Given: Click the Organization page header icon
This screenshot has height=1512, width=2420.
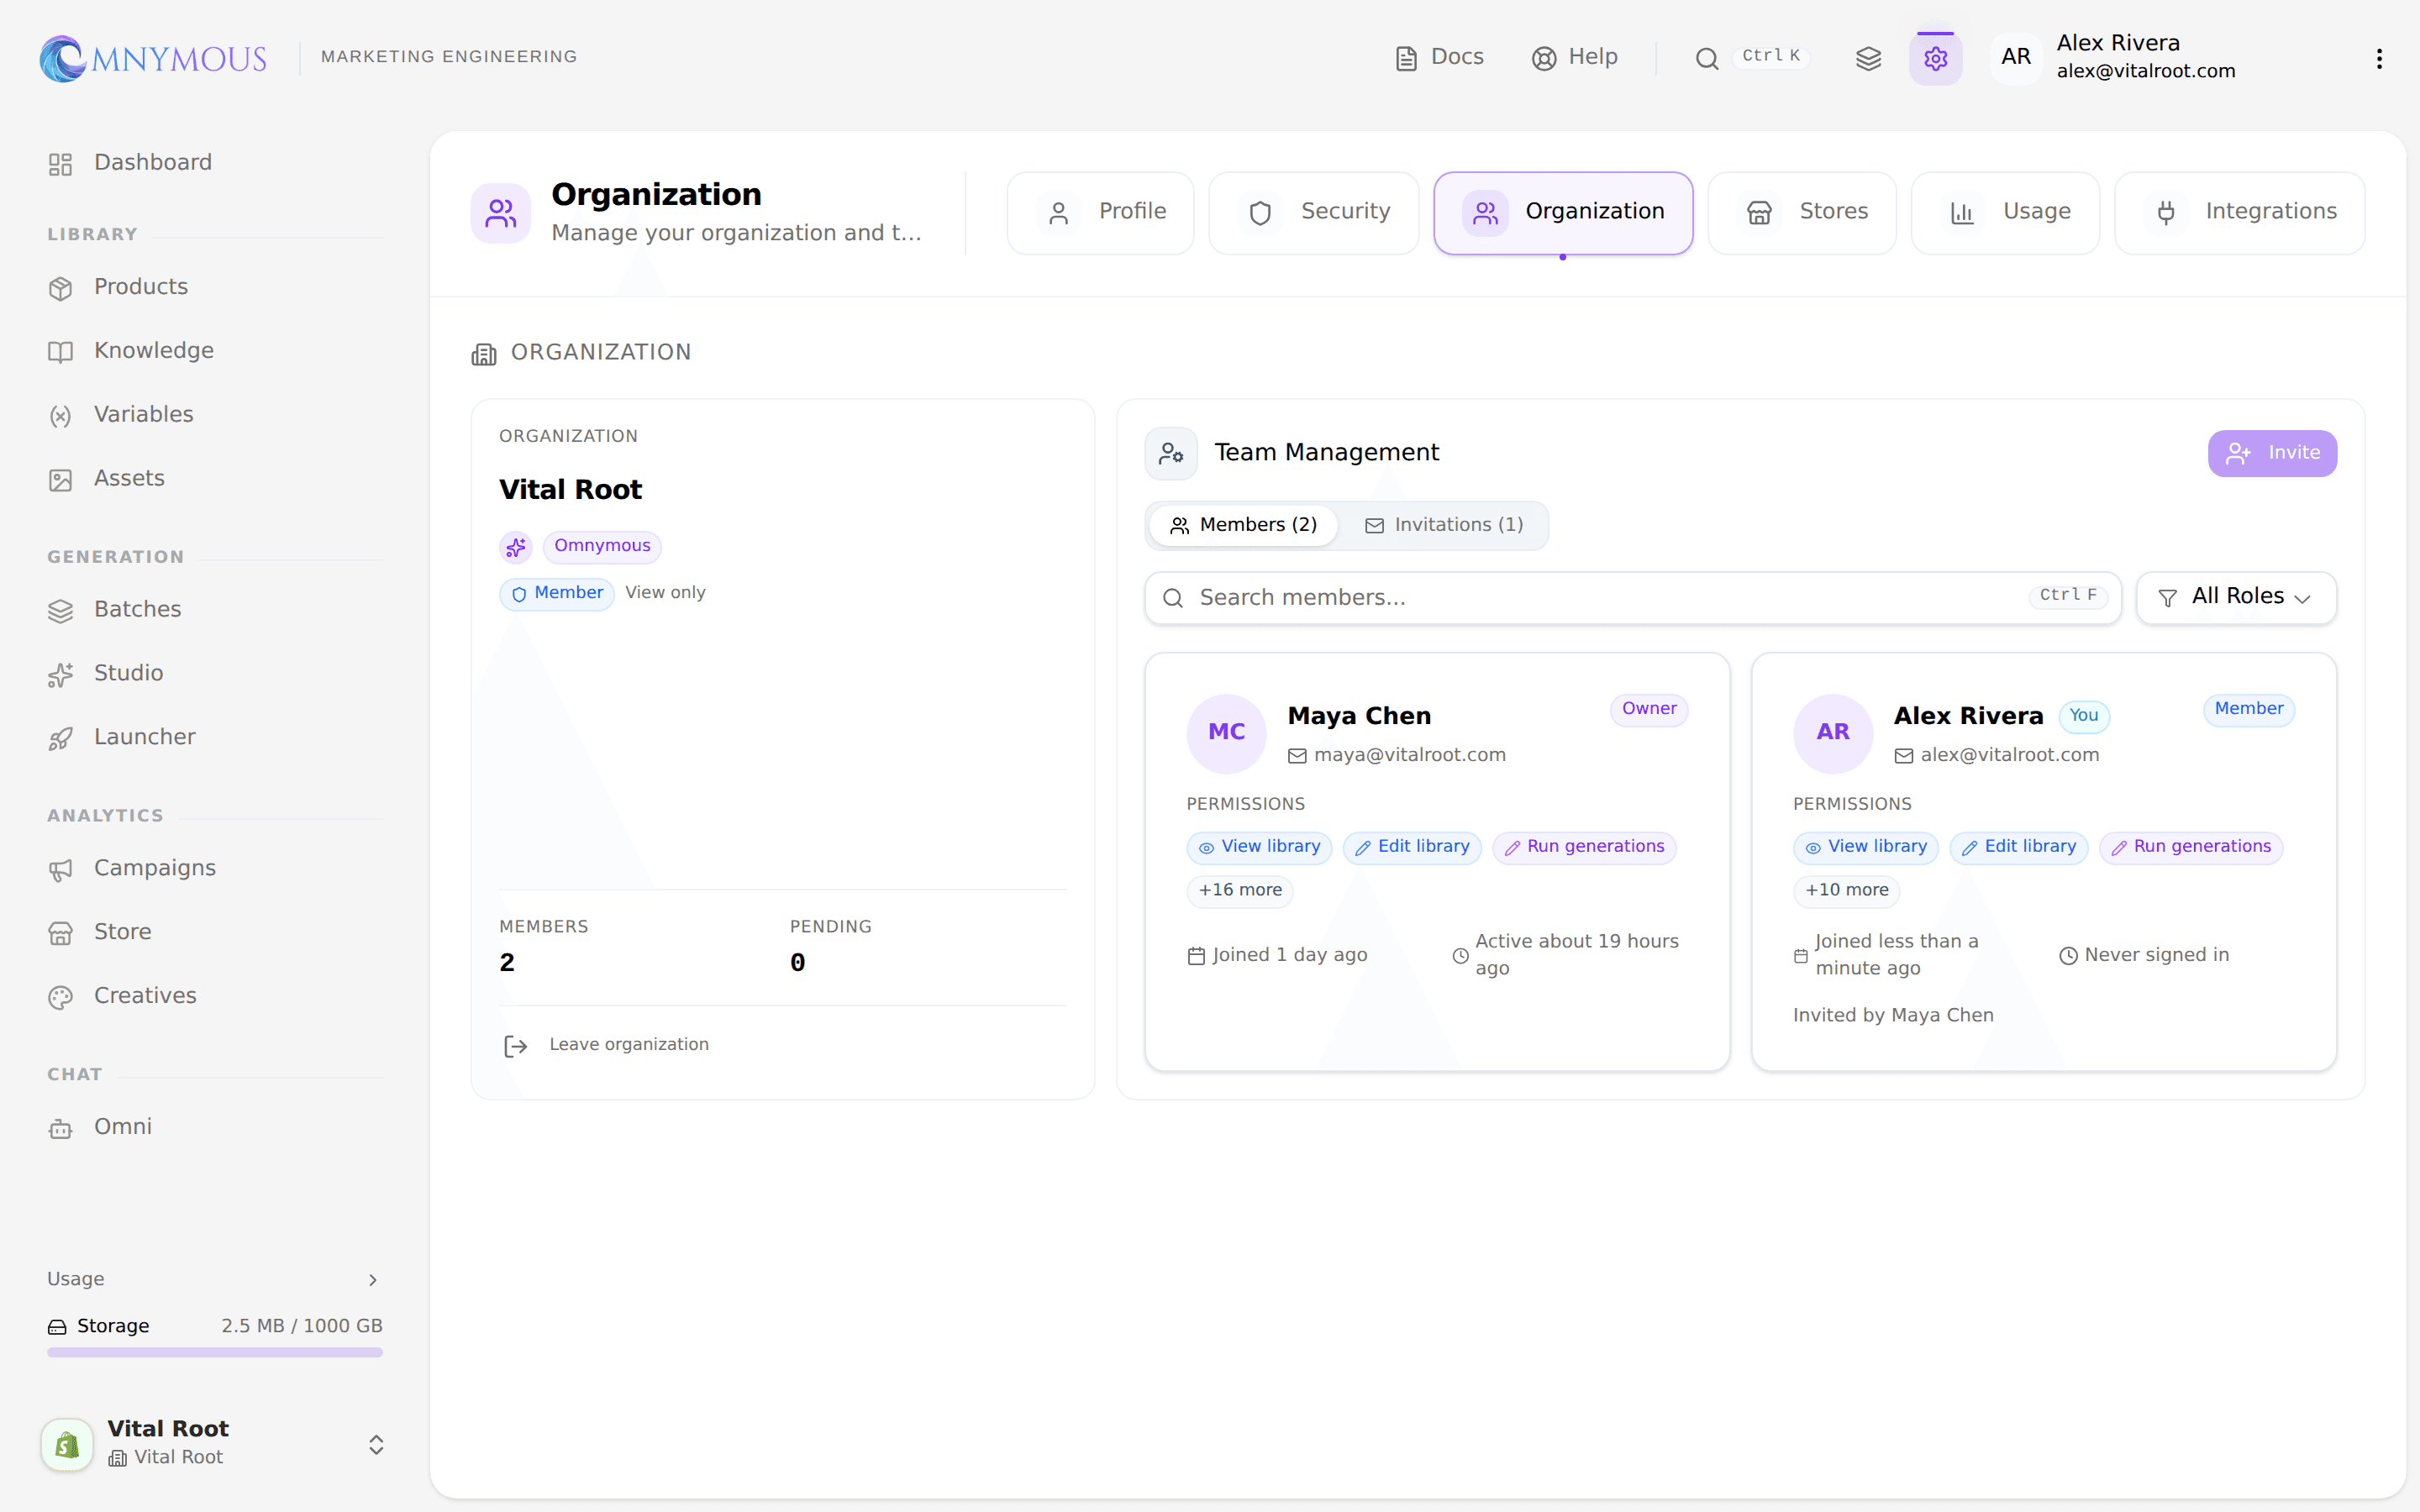Looking at the screenshot, I should [500, 213].
